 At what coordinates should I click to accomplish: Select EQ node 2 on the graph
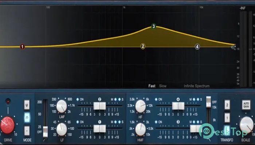(x=143, y=46)
